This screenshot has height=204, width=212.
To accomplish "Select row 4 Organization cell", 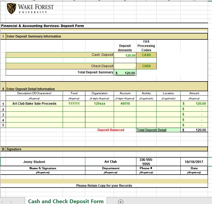I will point(99,120).
